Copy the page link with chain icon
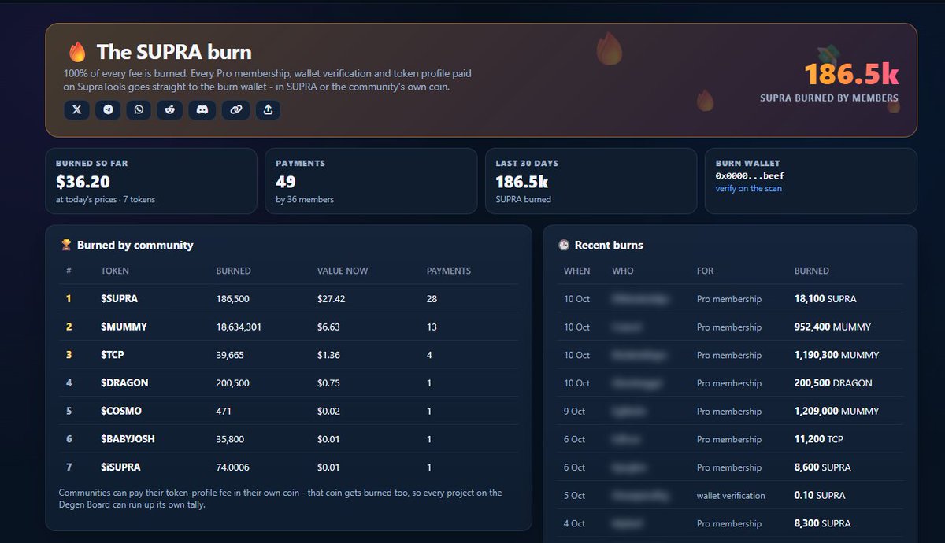This screenshot has width=945, height=543. (x=236, y=110)
